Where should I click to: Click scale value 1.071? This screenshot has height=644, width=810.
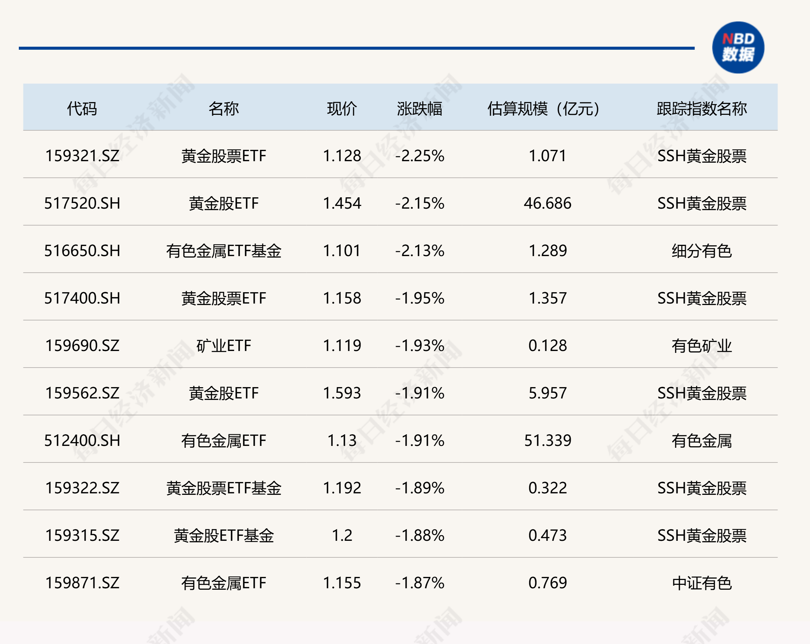548,156
